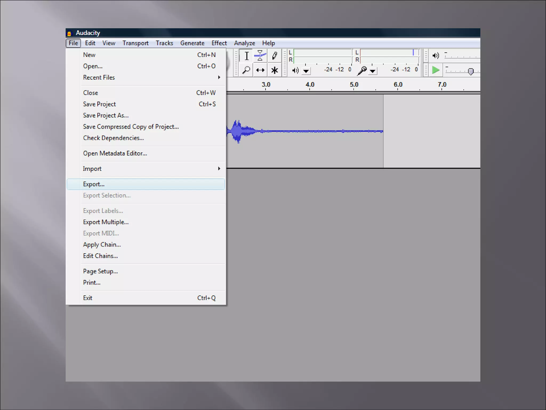
Task: Click Open Metadata Editor... entry
Action: [115, 153]
